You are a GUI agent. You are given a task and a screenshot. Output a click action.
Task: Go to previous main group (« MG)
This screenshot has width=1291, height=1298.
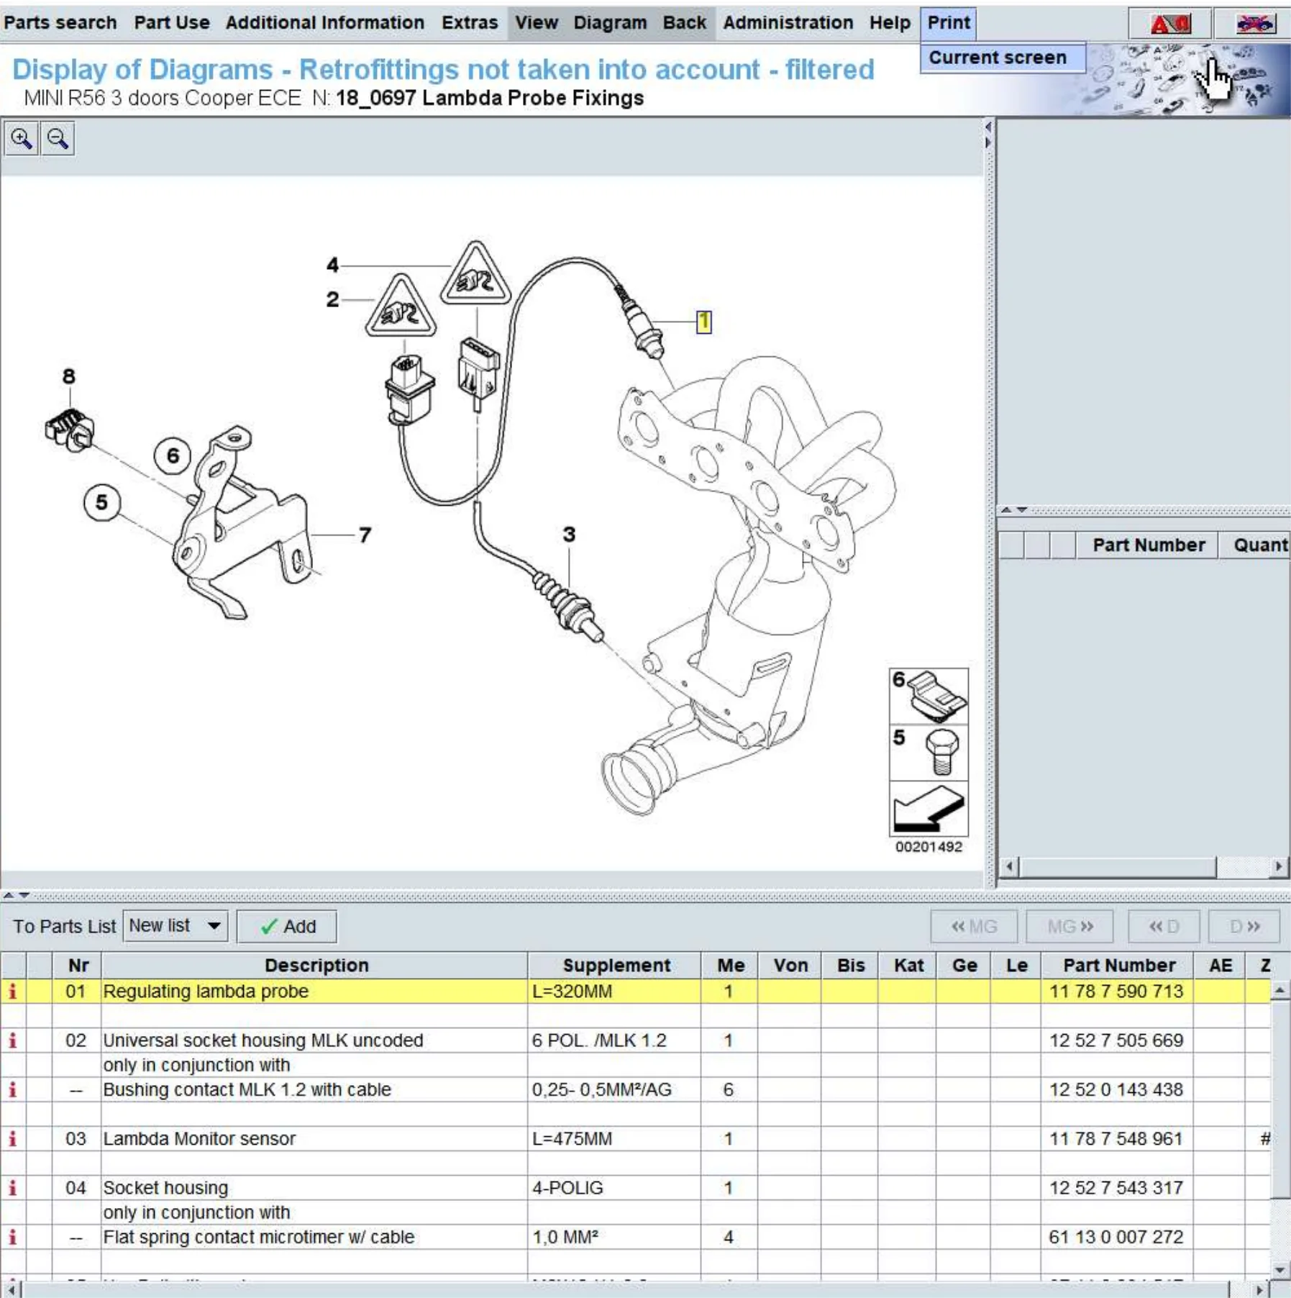tap(974, 927)
